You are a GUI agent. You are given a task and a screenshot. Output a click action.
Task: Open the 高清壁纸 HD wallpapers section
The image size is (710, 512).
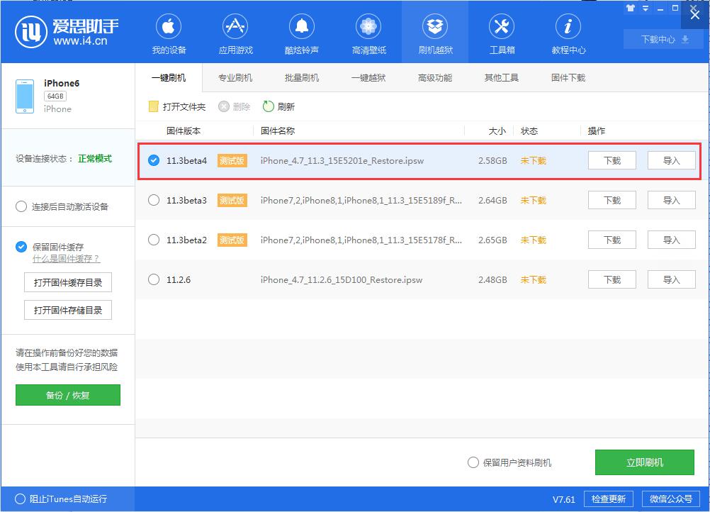368,32
